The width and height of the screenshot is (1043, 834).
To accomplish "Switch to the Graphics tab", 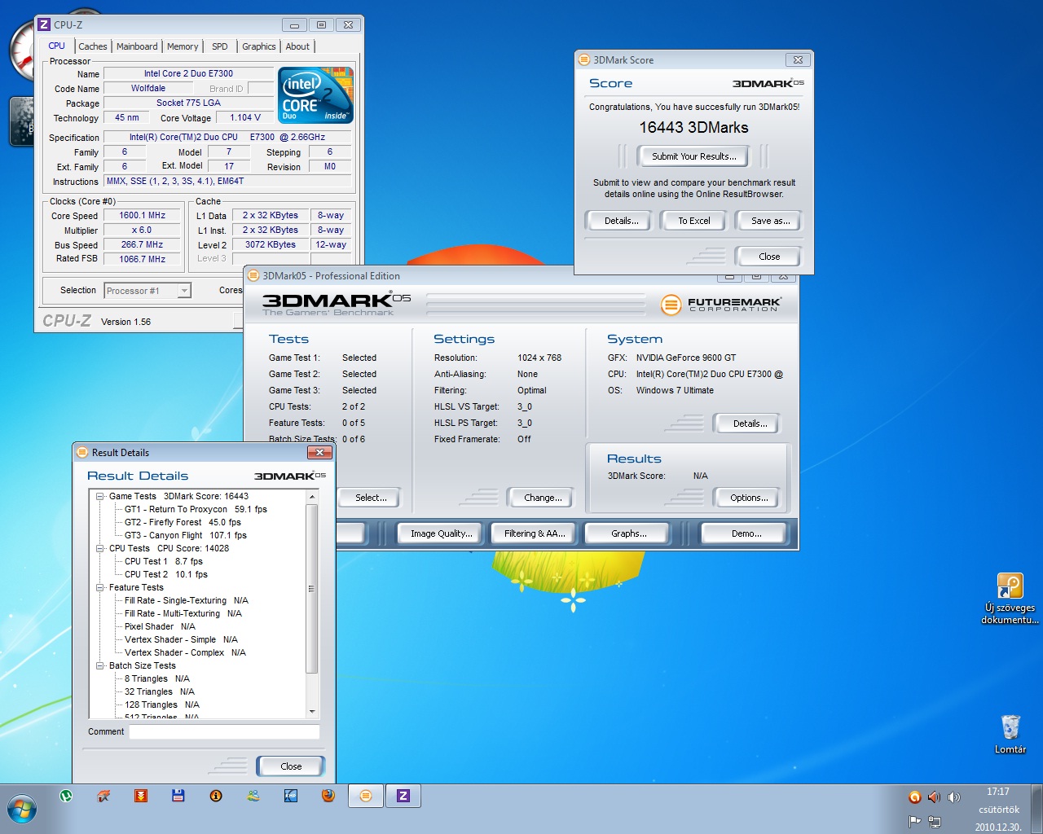I will pyautogui.click(x=259, y=46).
